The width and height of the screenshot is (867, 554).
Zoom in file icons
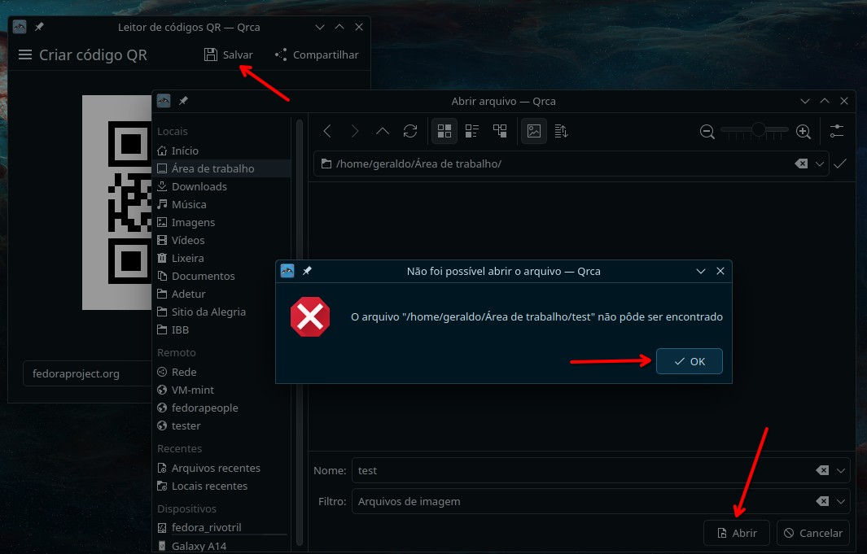tap(803, 132)
